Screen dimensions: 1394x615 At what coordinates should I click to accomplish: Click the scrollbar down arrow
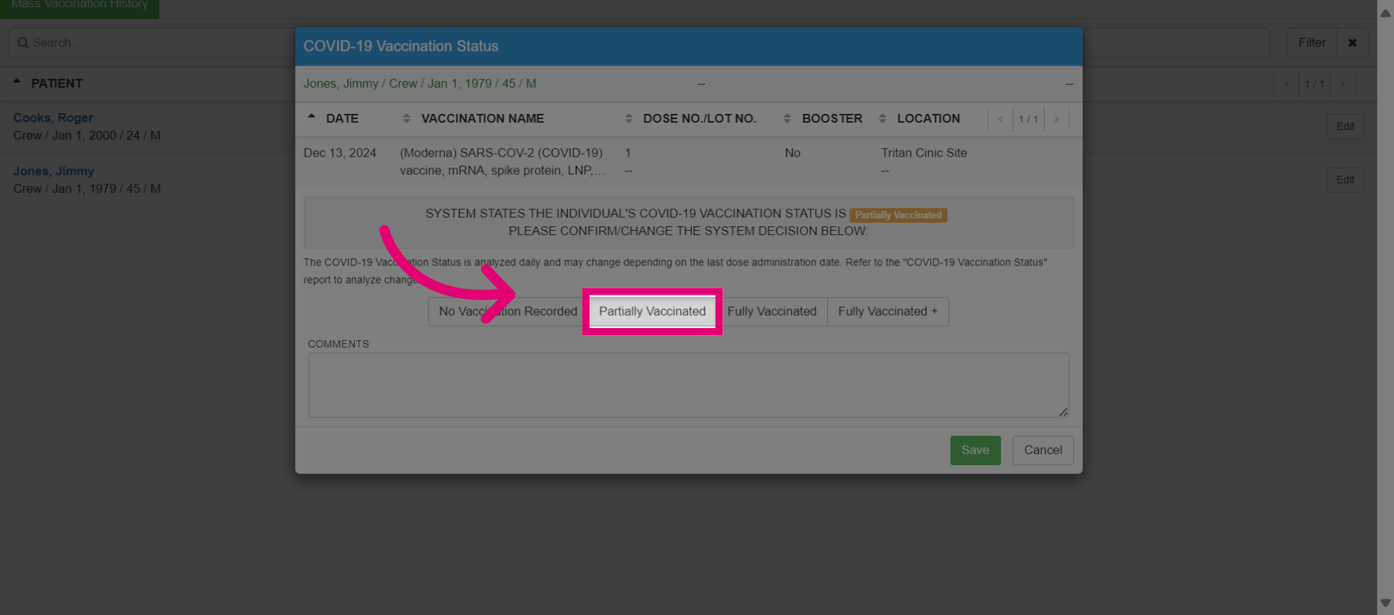[1385, 603]
